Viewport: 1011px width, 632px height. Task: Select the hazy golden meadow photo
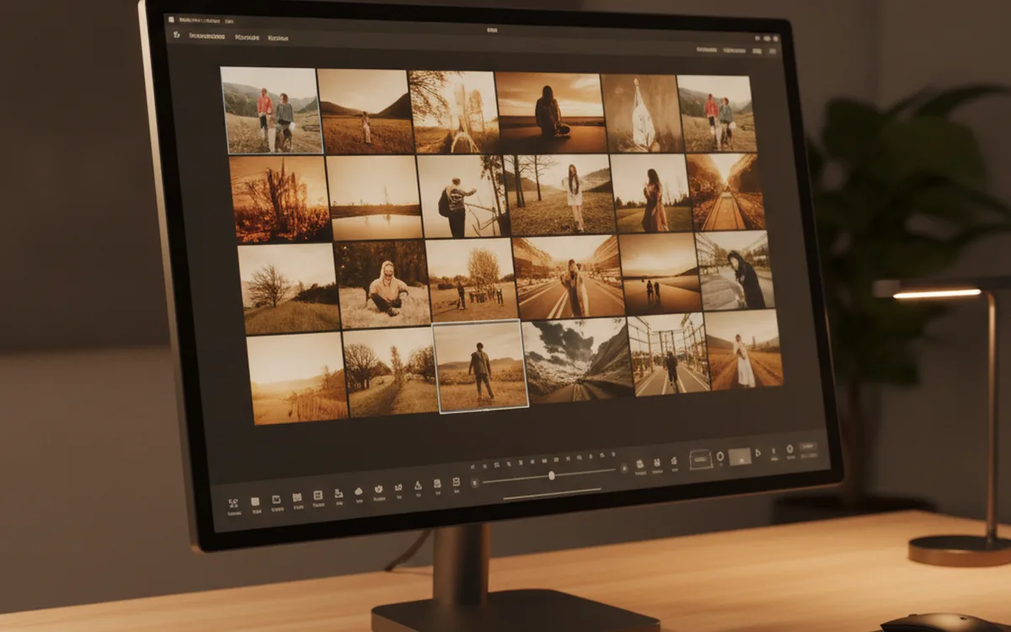(297, 378)
